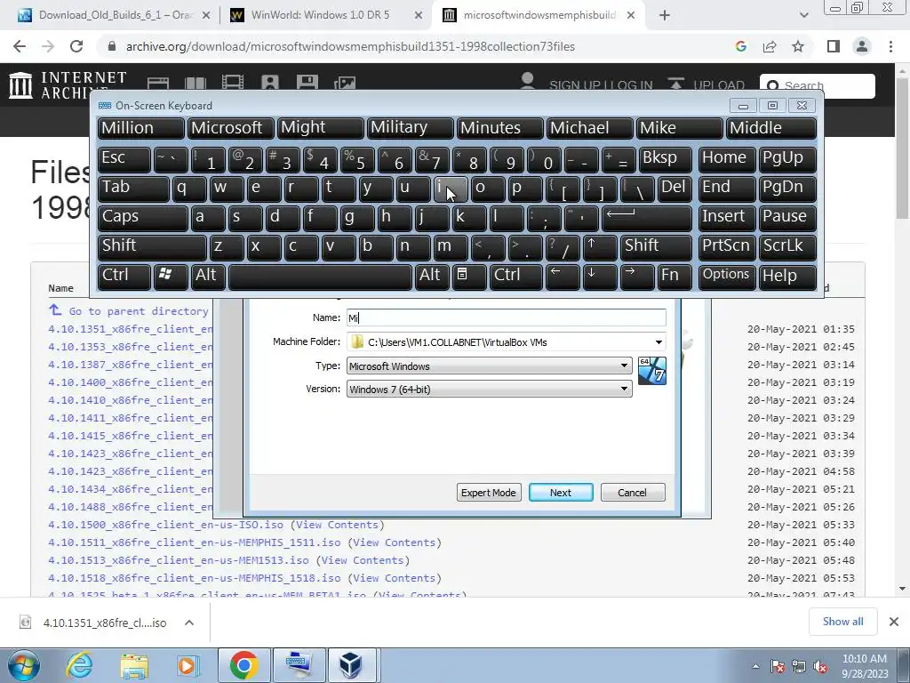Open Internet Archive images icon
Viewport: 910px width, 683px height.
345,83
